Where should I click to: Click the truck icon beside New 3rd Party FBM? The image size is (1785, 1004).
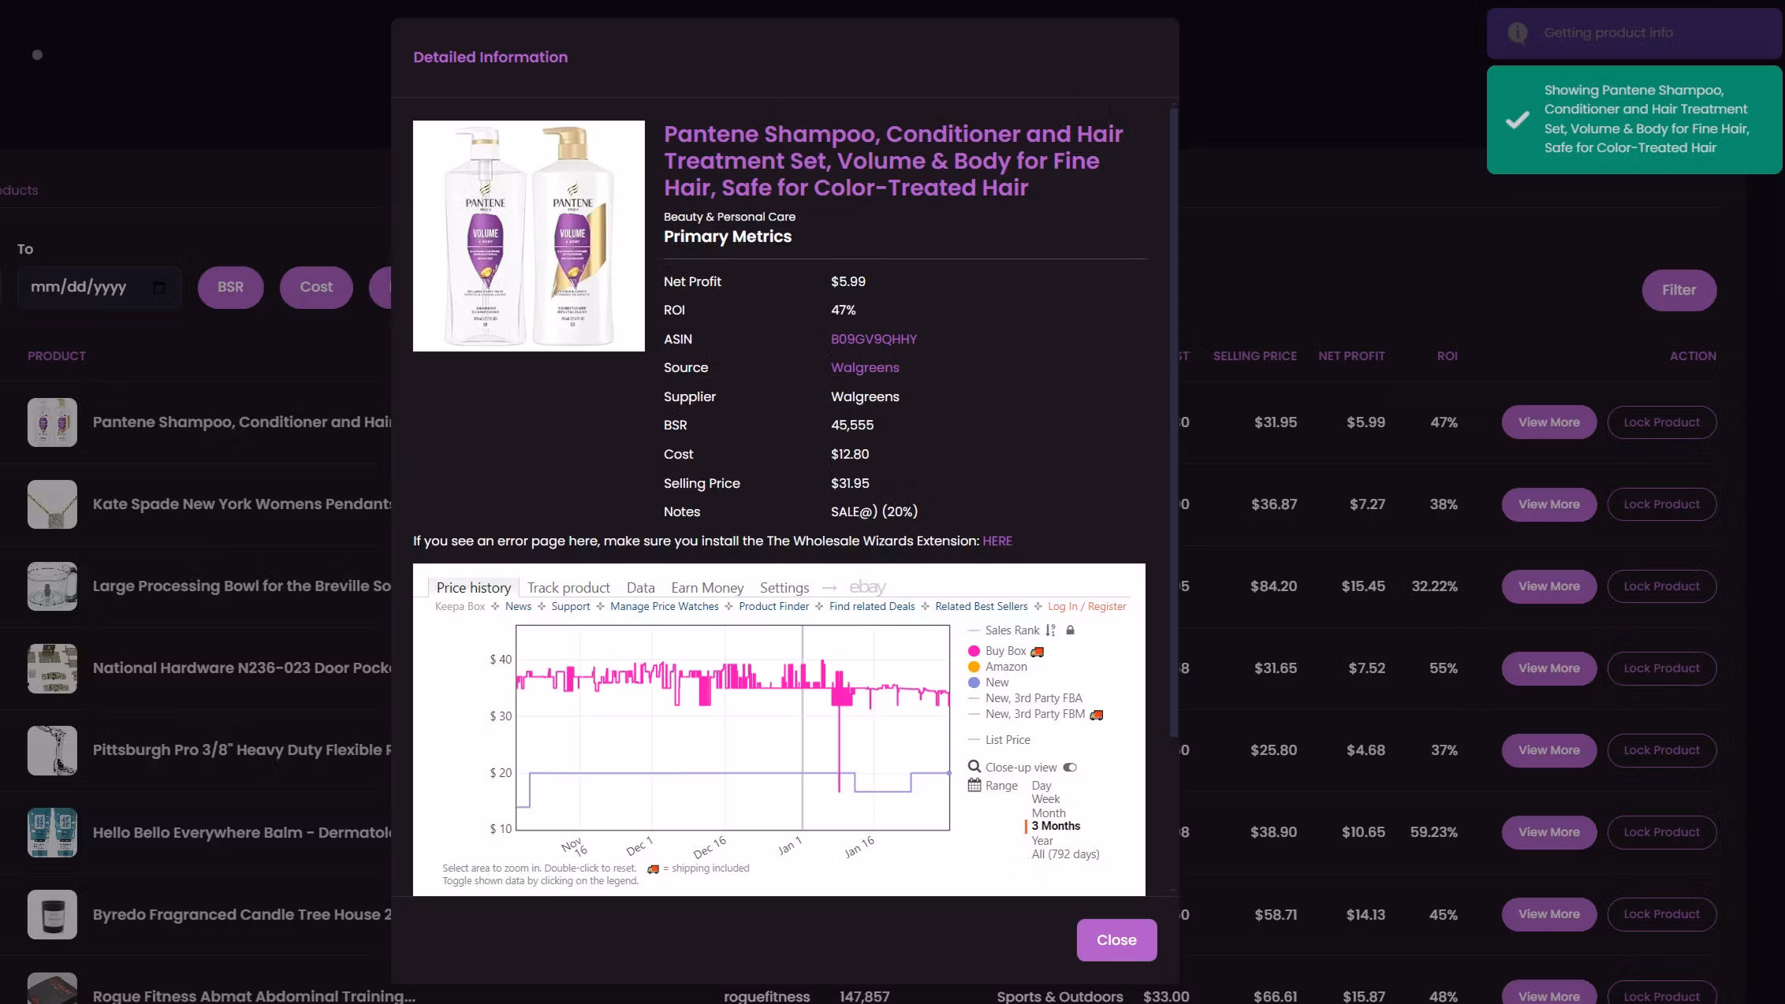1096,714
